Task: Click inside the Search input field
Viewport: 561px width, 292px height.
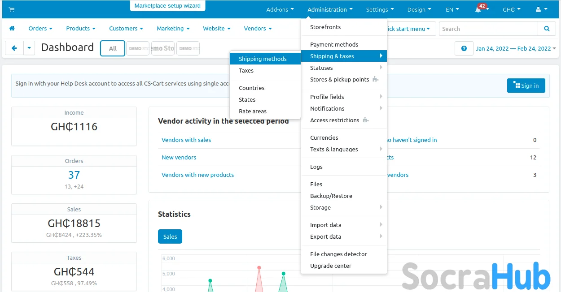Action: 488,29
